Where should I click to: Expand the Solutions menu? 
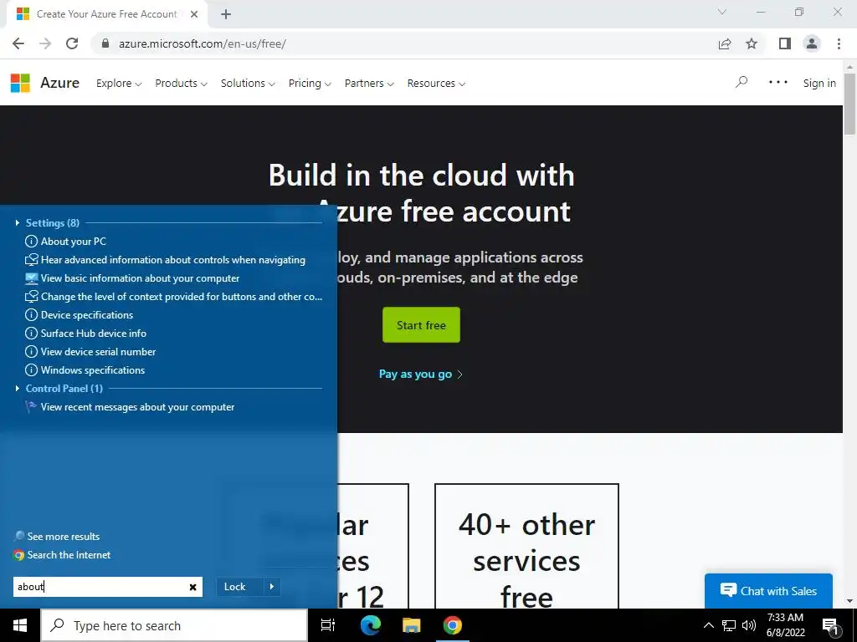[x=248, y=83]
